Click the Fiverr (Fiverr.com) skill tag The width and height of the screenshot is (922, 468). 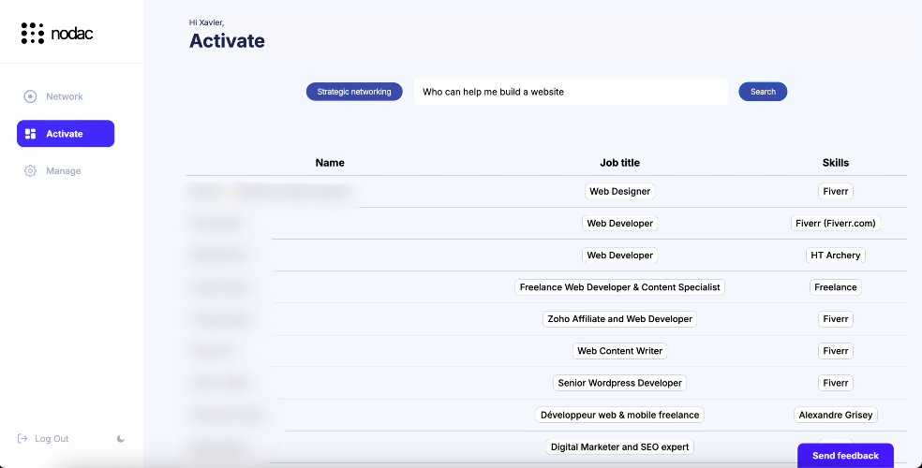click(836, 223)
